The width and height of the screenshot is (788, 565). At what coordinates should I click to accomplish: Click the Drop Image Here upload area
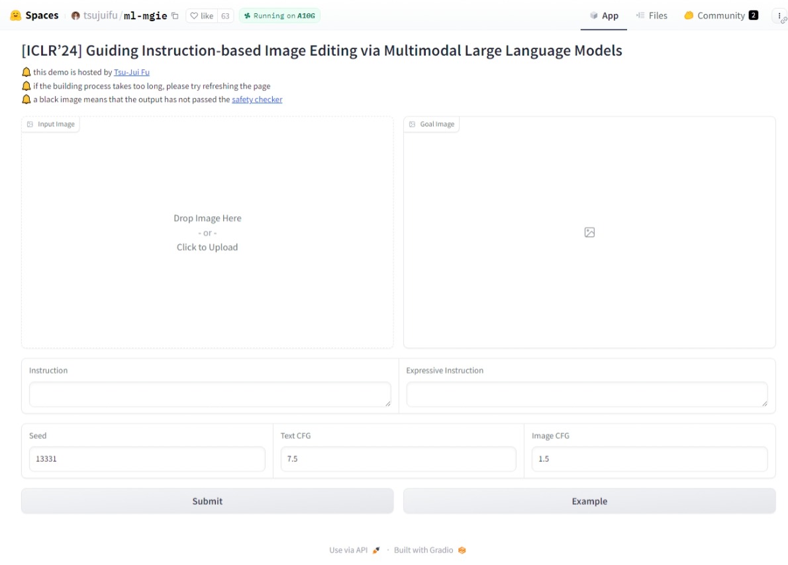207,232
